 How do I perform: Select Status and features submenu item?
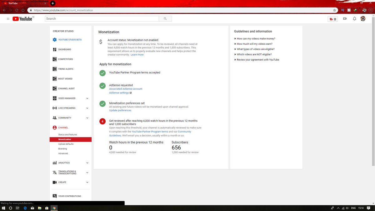pyautogui.click(x=67, y=135)
